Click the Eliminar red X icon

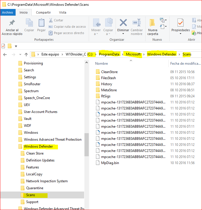coord(123,23)
